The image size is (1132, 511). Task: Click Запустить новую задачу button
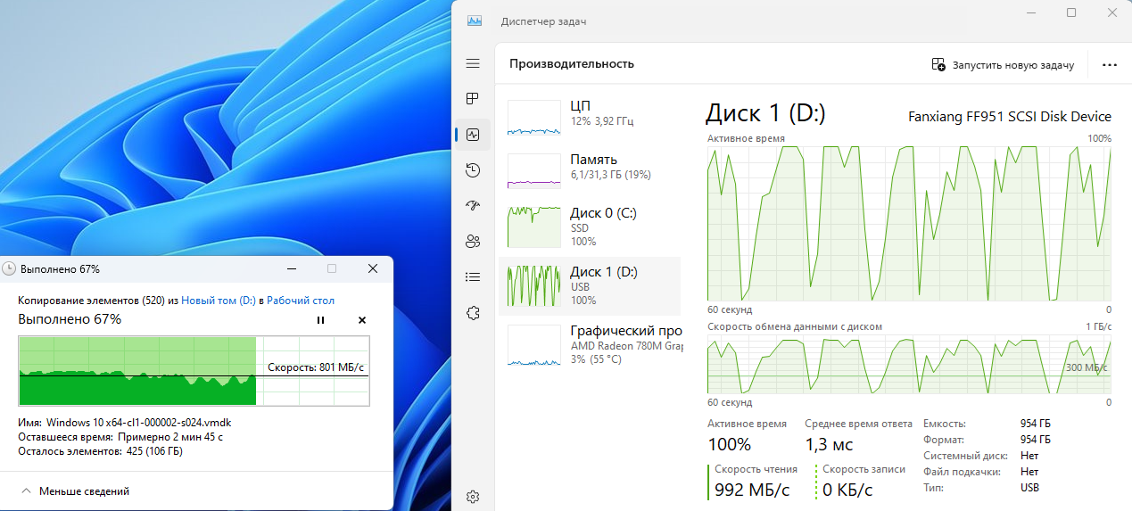[x=1004, y=65]
